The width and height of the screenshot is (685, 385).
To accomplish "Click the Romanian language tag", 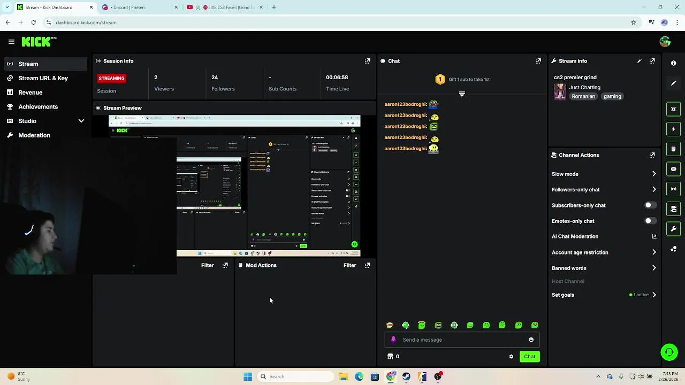I will [583, 96].
